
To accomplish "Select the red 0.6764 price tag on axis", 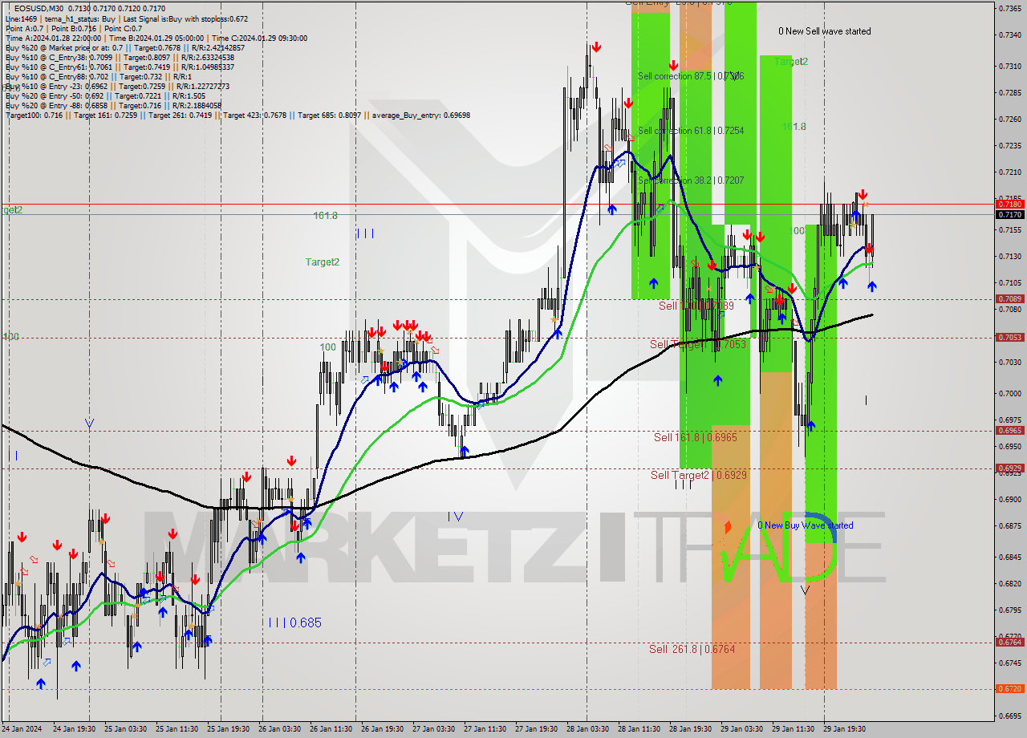I will (x=1009, y=642).
